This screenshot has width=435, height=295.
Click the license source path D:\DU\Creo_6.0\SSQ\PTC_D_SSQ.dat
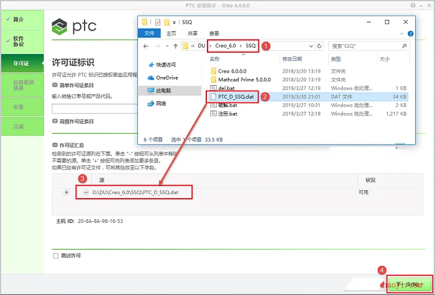coord(135,192)
